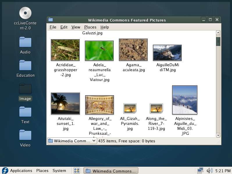Viewport: 232px width, 174px height.
Task: Open the Text folder on desktop
Action: pyautogui.click(x=25, y=112)
